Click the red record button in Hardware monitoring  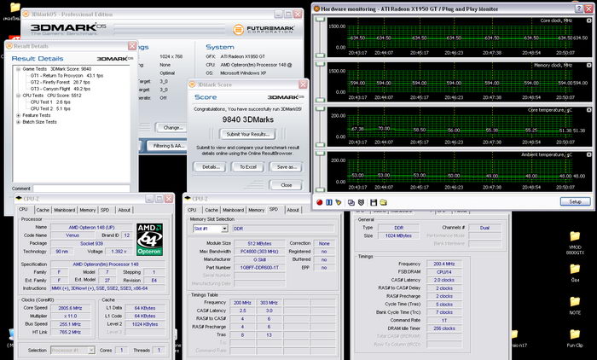point(320,202)
